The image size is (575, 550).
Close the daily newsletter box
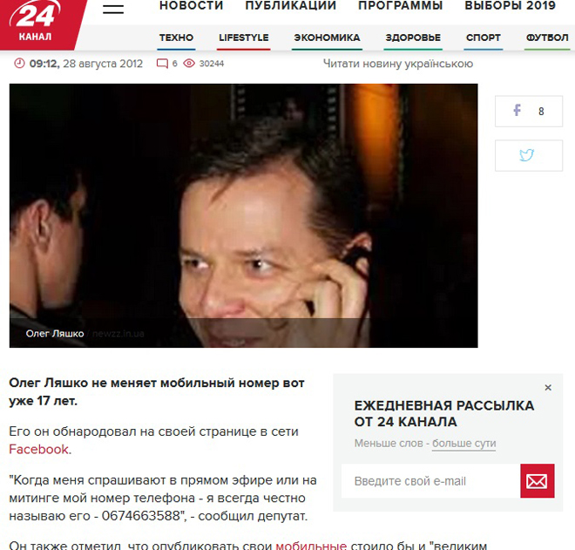coord(548,388)
